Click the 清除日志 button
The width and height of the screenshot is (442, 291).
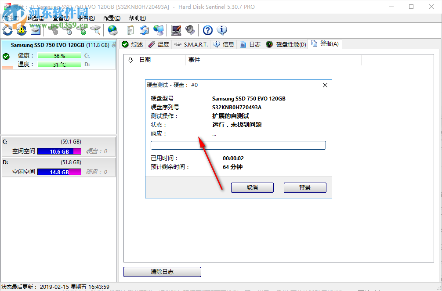click(163, 272)
